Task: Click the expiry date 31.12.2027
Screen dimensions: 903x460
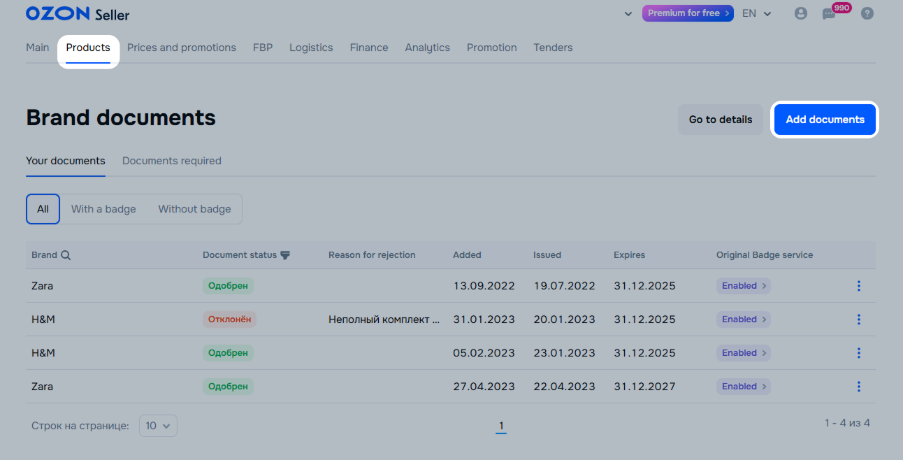Action: [644, 387]
